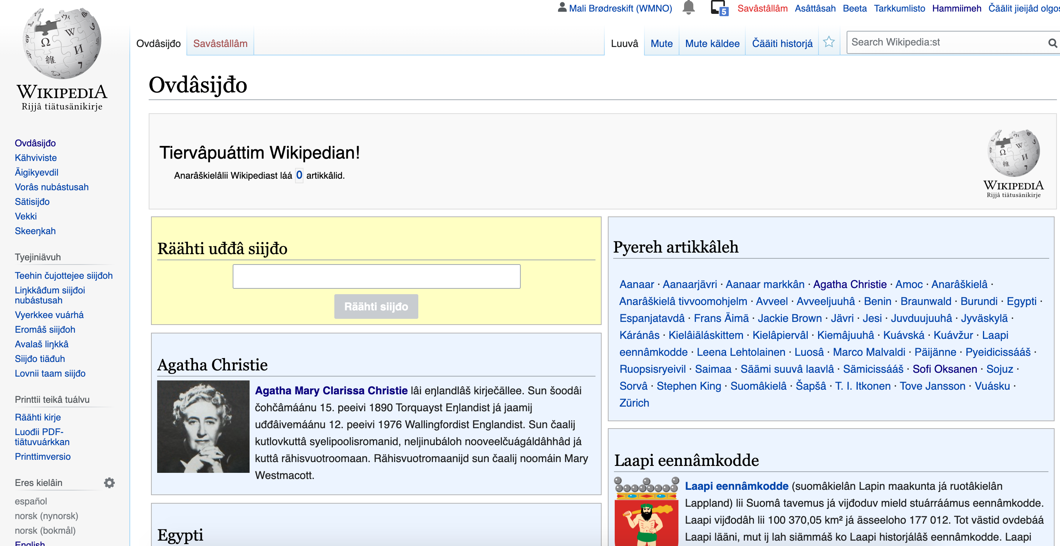Open the Hammiimeh link

tap(956, 8)
